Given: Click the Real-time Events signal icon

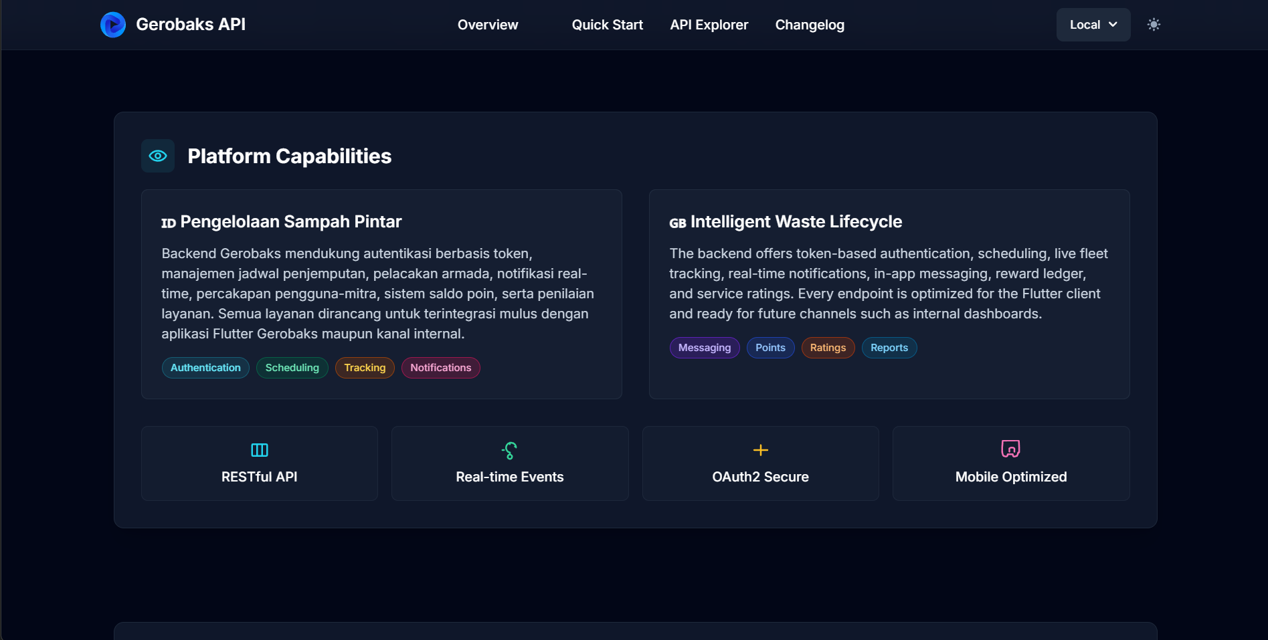Looking at the screenshot, I should pos(509,450).
